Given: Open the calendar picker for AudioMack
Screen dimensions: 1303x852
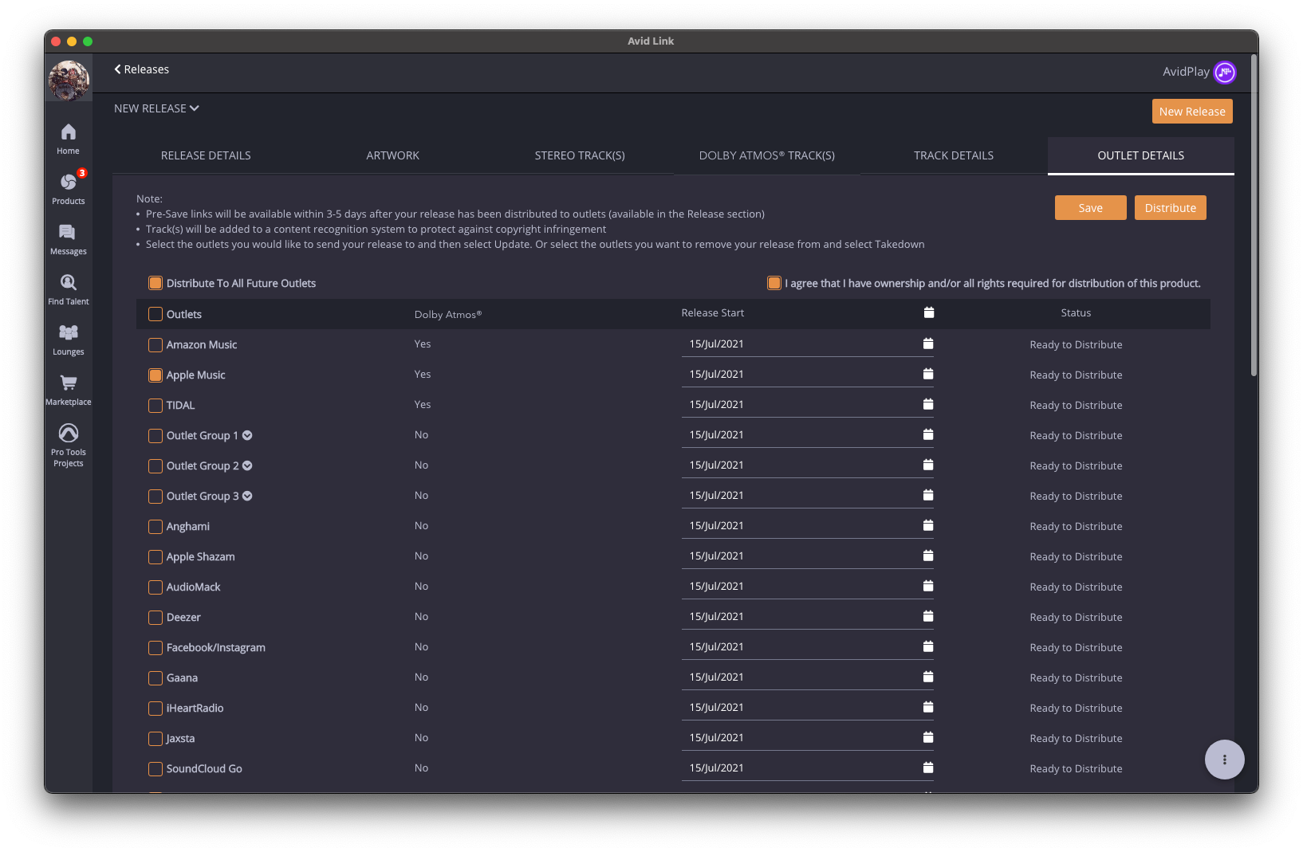Looking at the screenshot, I should 928,586.
